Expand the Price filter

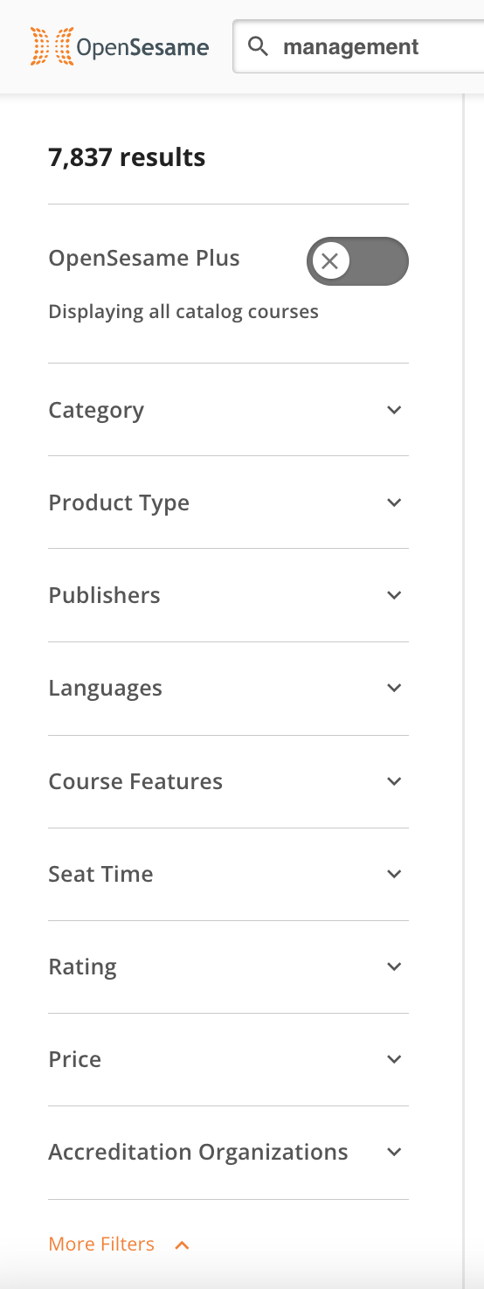tap(228, 1059)
